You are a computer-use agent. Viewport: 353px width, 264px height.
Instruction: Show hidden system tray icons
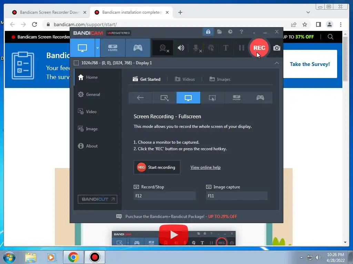(301, 257)
